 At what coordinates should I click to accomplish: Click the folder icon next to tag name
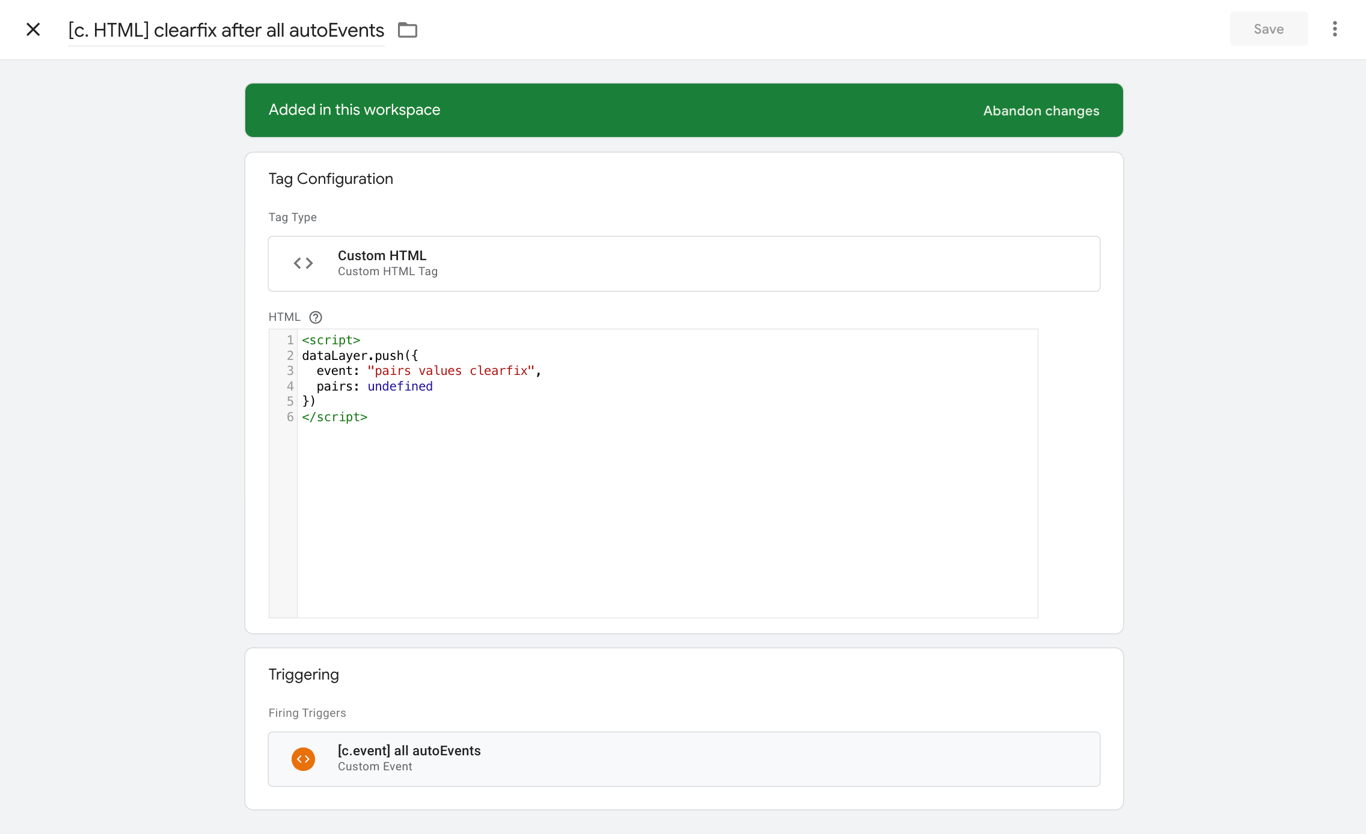click(408, 29)
